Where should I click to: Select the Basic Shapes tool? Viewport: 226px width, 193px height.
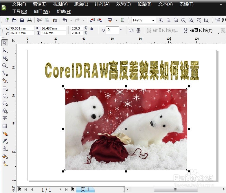coord(5,111)
